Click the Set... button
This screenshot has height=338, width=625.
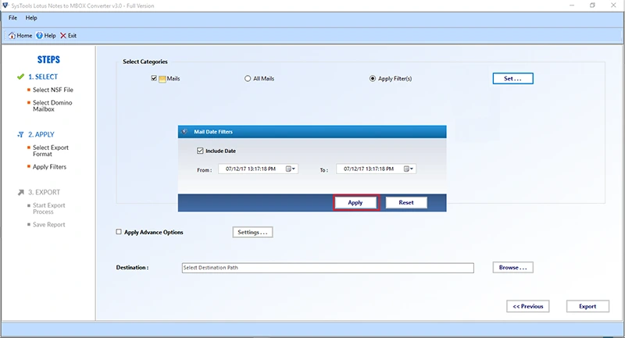click(513, 78)
